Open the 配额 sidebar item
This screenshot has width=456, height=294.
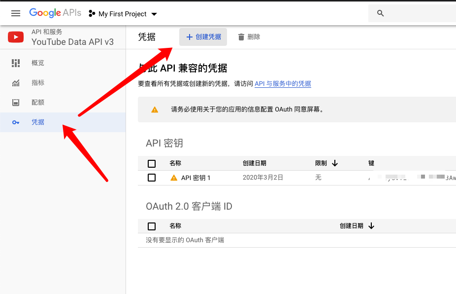click(63, 103)
